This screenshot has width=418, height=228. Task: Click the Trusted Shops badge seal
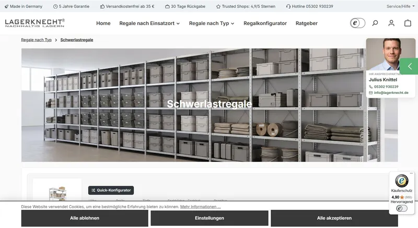[x=402, y=181]
